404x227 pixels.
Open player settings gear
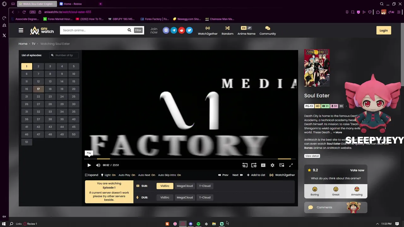[272, 165]
